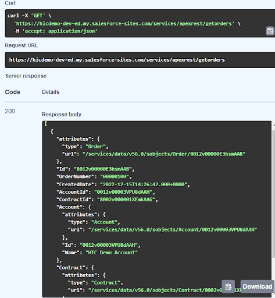Click the "Contract": { line
Viewport: 275px width, 298px height.
click(75, 268)
